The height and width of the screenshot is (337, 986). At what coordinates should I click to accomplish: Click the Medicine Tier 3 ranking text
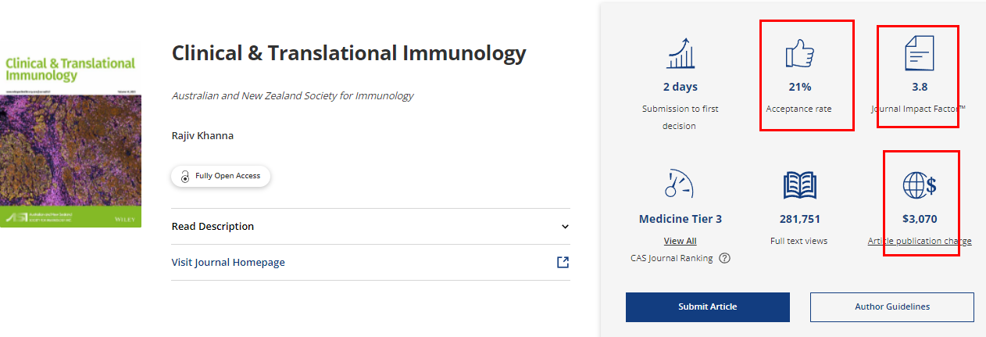tap(680, 219)
